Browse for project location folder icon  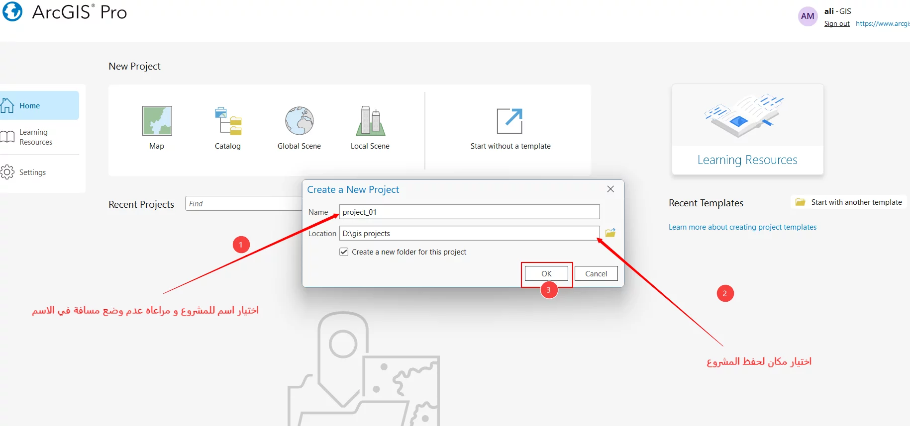(610, 233)
